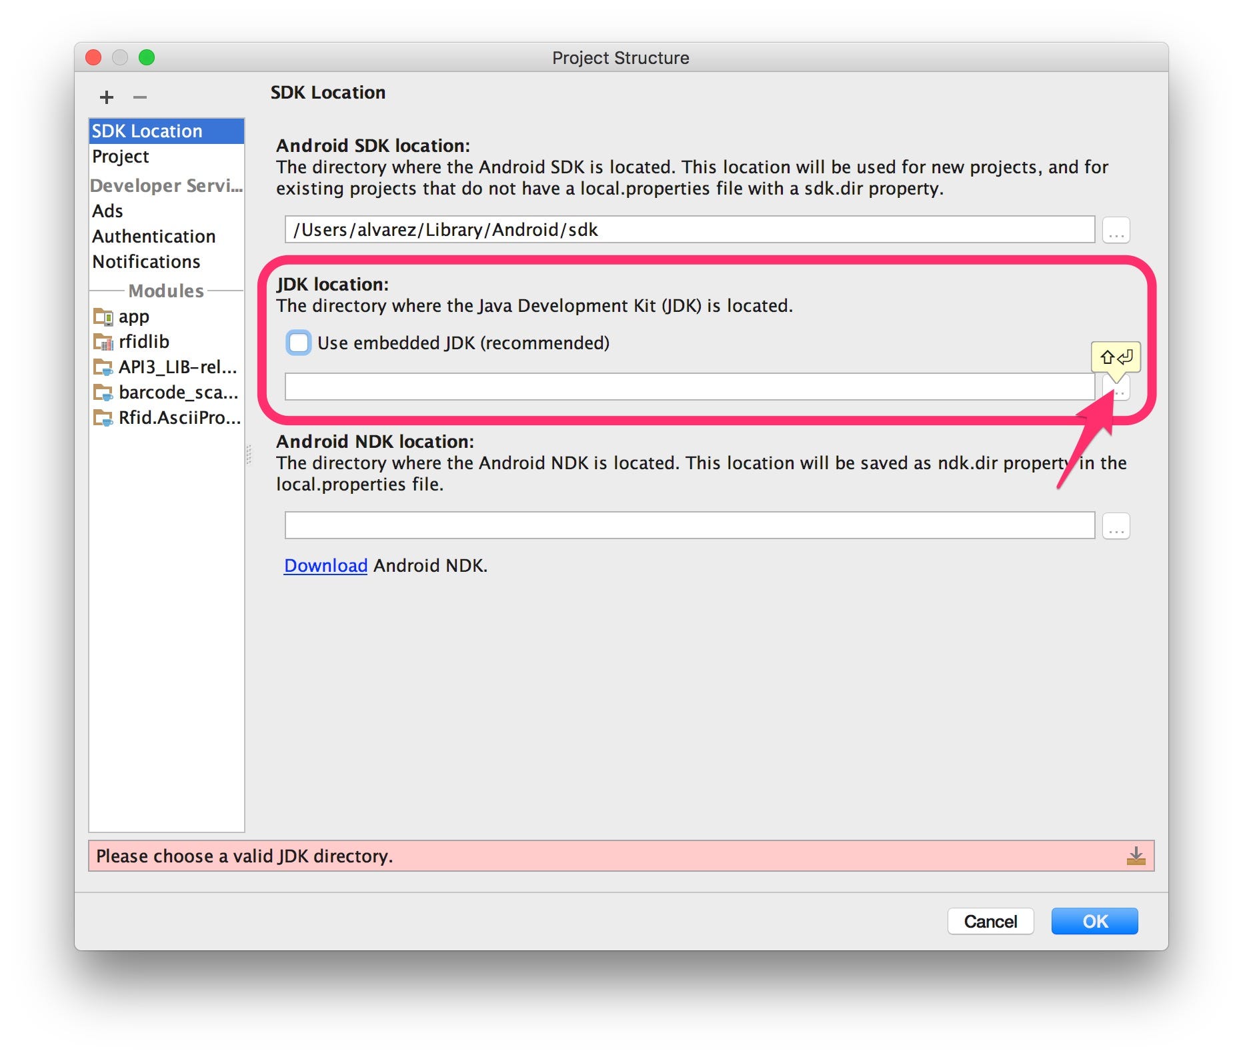
Task: Switch to the Notifications section
Action: [x=145, y=262]
